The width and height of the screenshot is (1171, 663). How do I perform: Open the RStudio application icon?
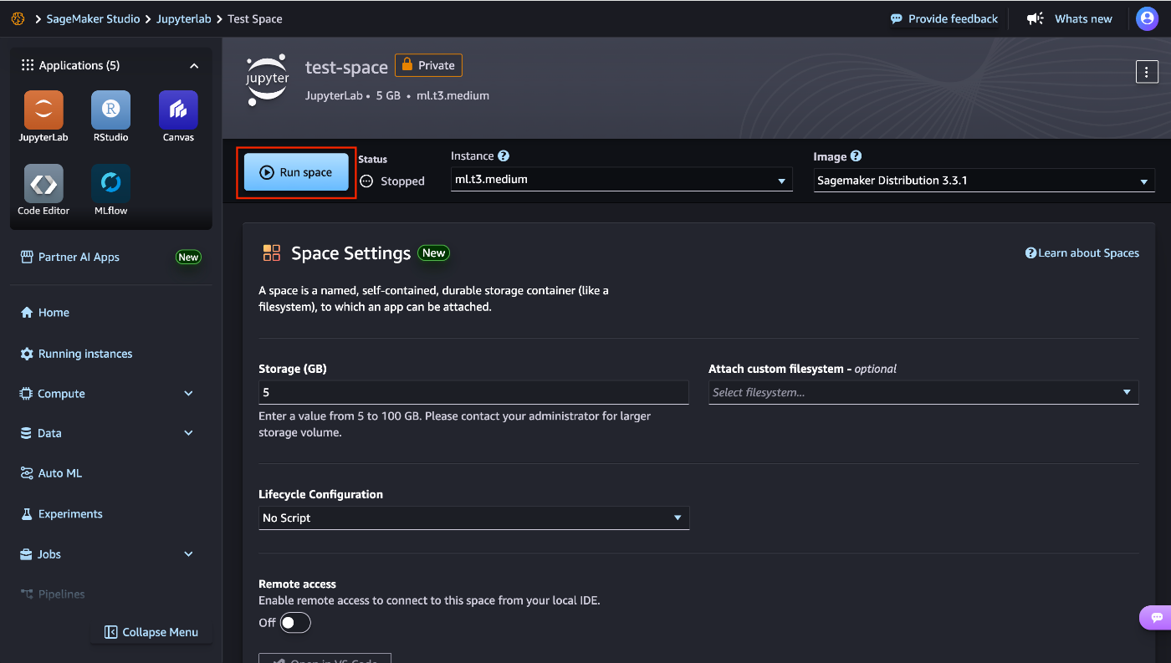(x=110, y=110)
